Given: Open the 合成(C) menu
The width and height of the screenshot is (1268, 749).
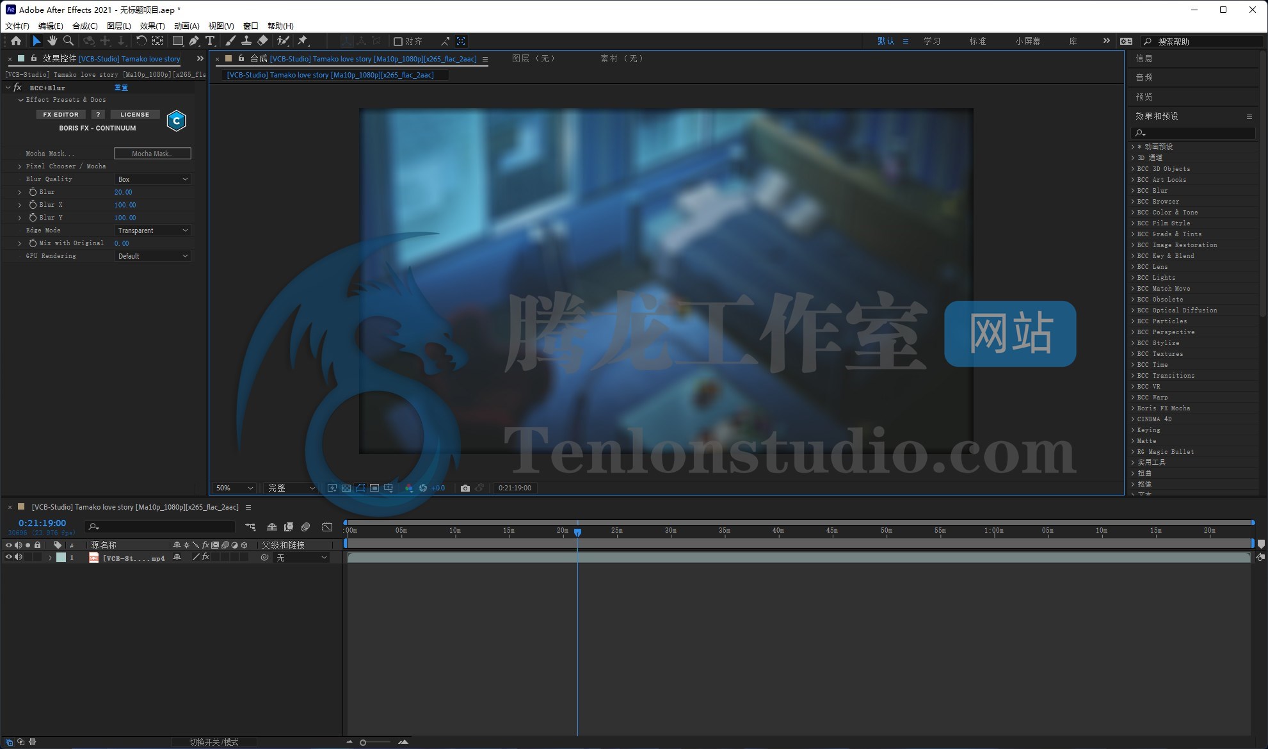Looking at the screenshot, I should (85, 26).
